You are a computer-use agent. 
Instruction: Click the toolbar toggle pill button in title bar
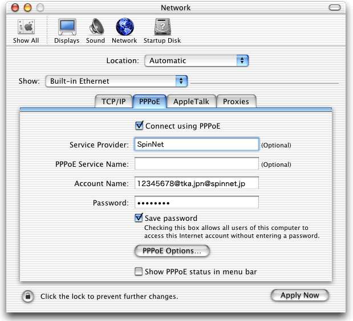click(x=335, y=7)
